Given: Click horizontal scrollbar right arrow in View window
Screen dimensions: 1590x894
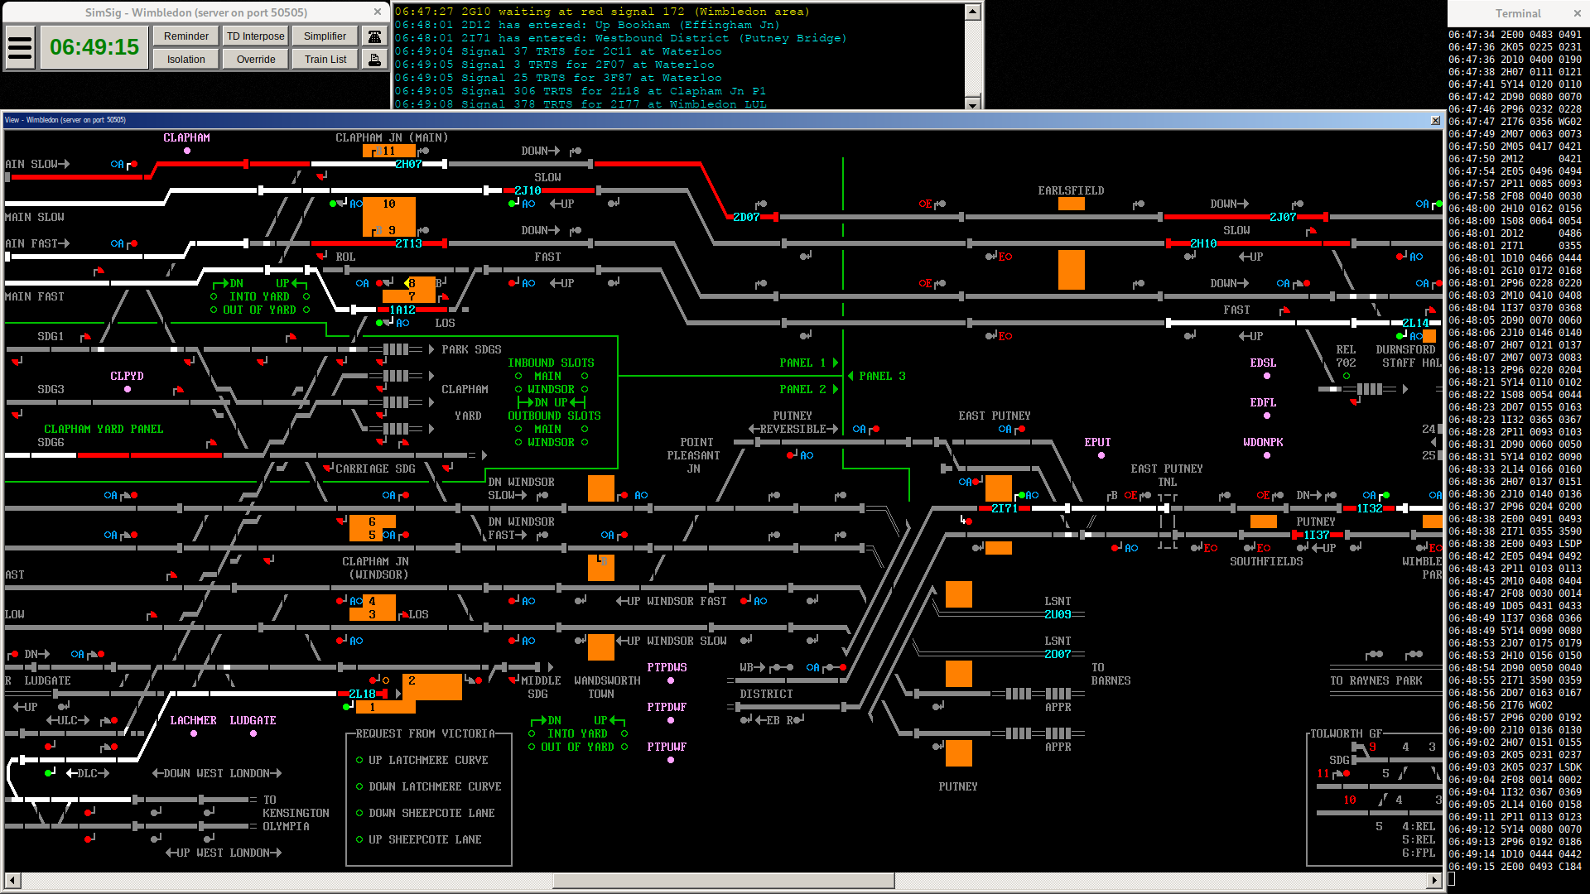Looking at the screenshot, I should [x=1435, y=881].
